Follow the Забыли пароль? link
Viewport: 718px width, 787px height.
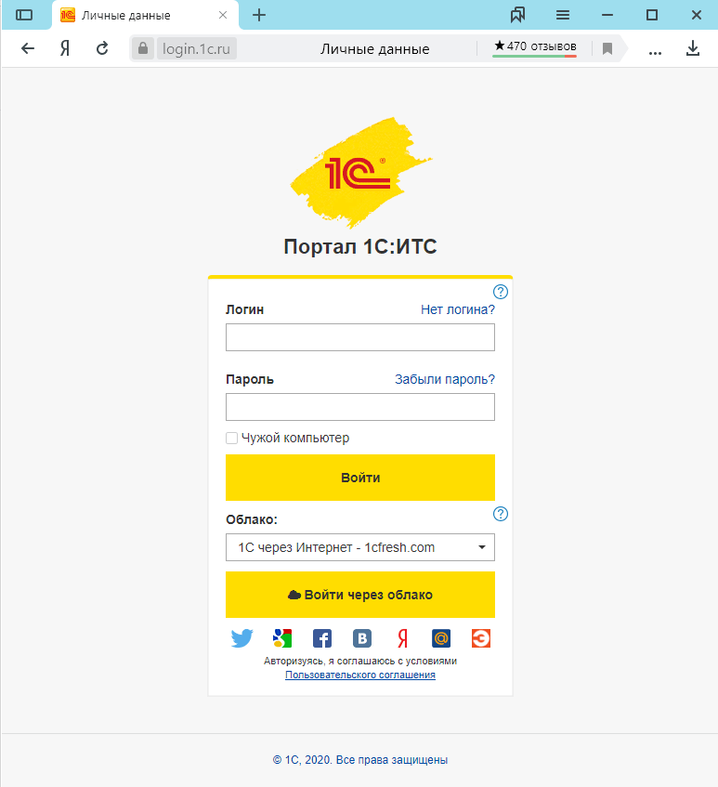click(x=445, y=379)
